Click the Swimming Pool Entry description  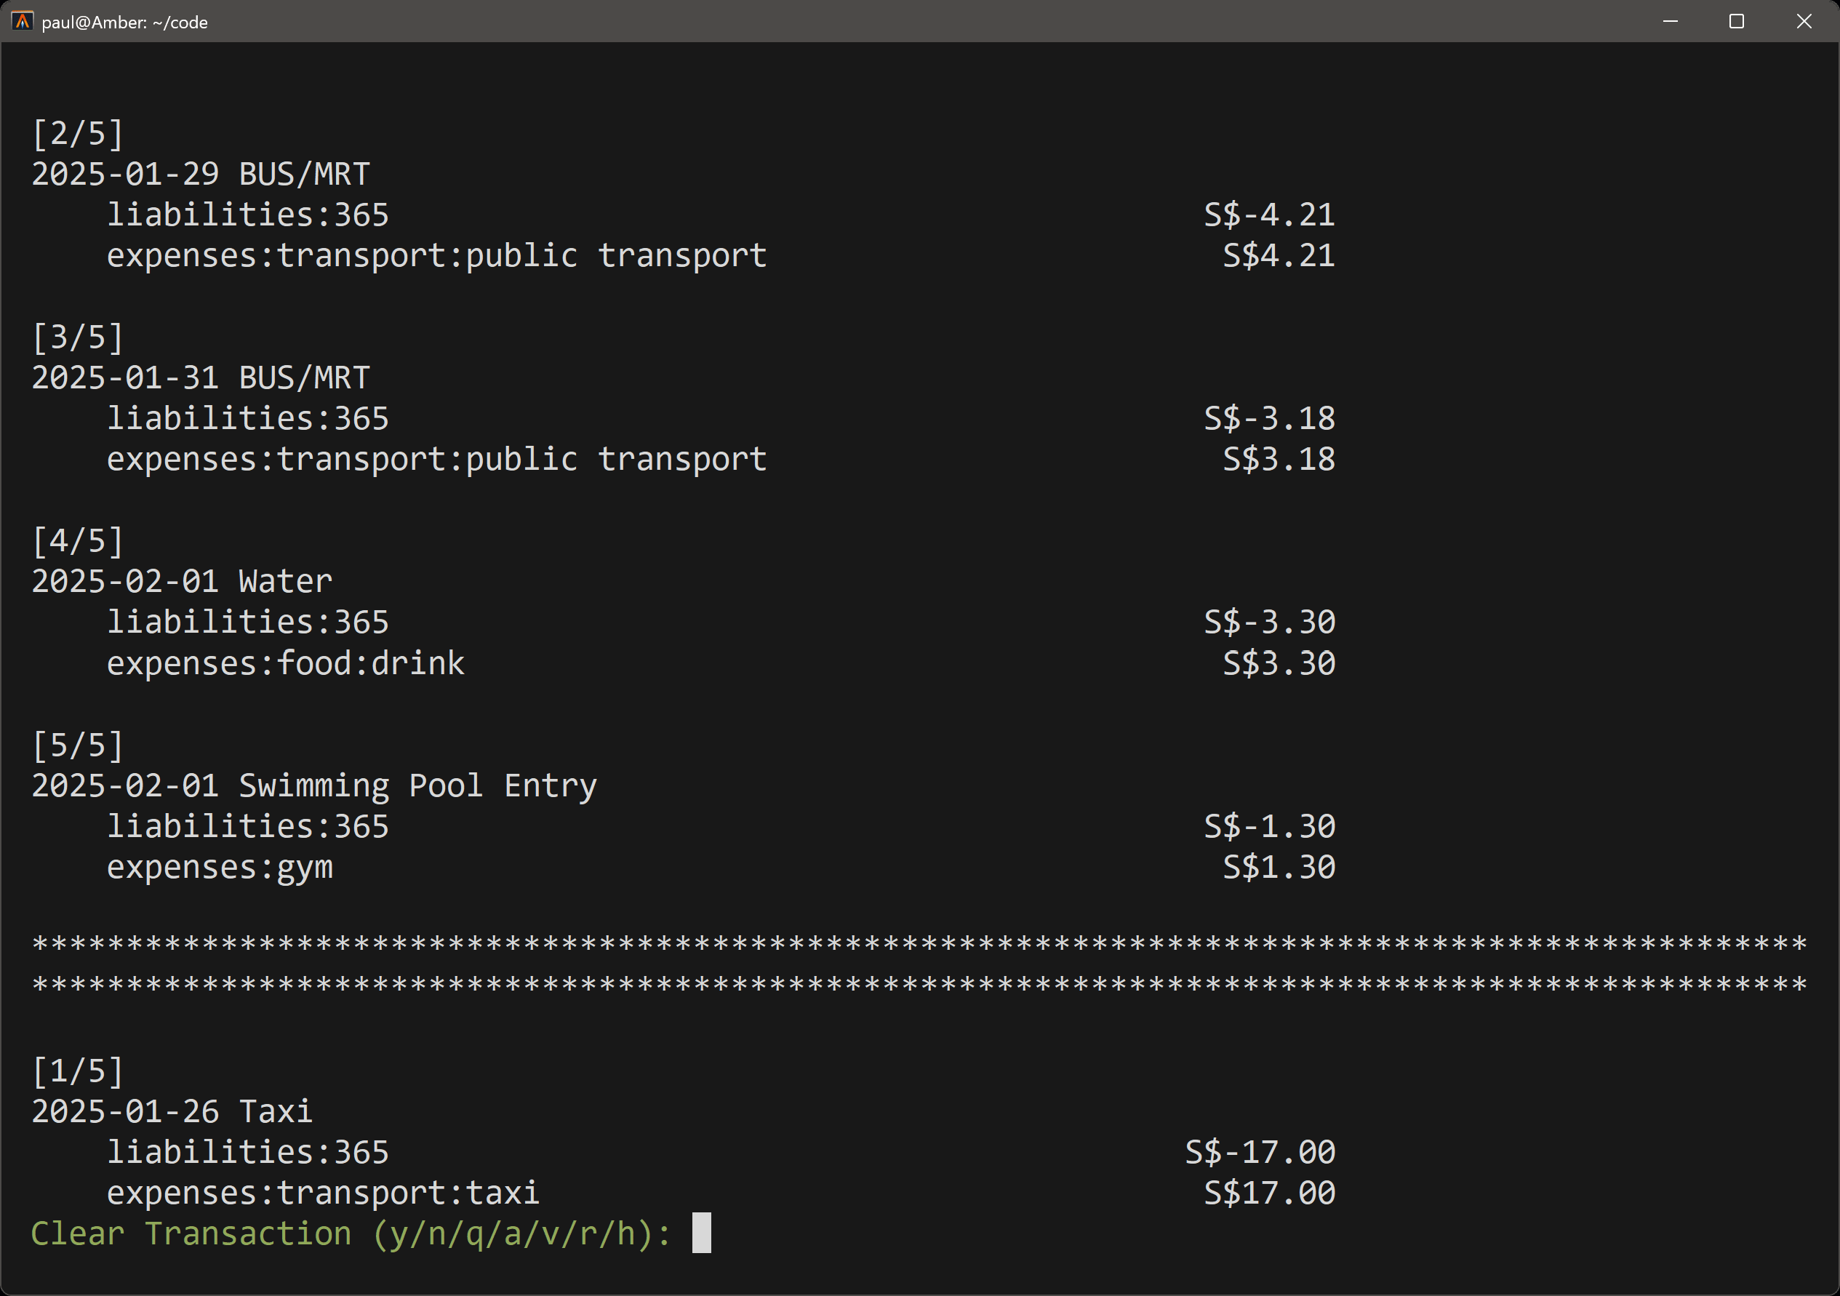click(x=416, y=785)
